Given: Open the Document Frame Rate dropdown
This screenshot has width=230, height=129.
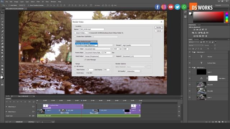Looking at the screenshot, I should pyautogui.click(x=93, y=53).
